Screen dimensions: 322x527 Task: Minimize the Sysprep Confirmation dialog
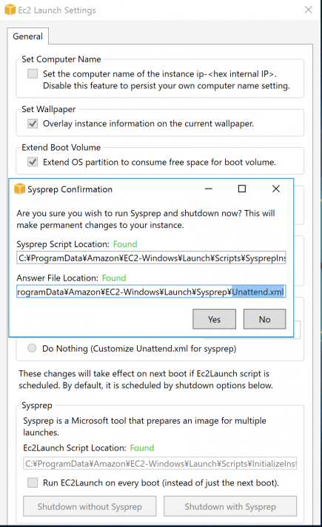209,189
